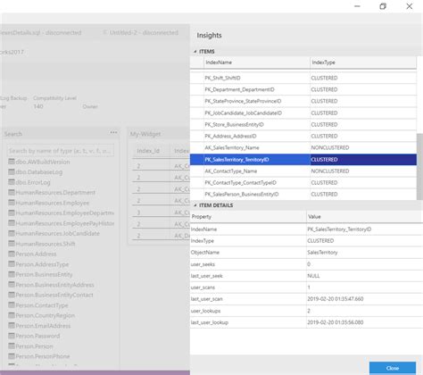The image size is (423, 375).
Task: Click the ObjectName value SalesTerritory
Action: [x=322, y=253]
